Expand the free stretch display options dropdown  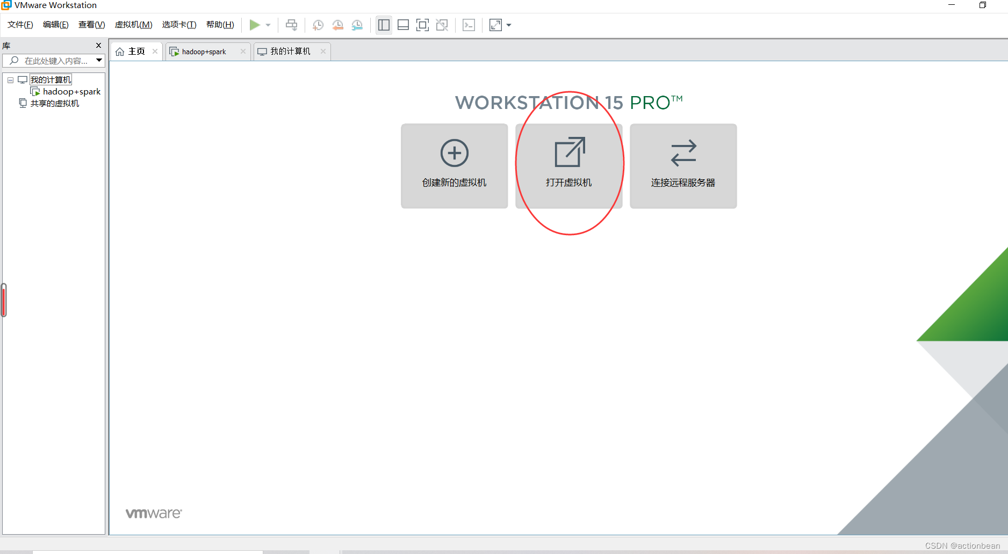[509, 25]
